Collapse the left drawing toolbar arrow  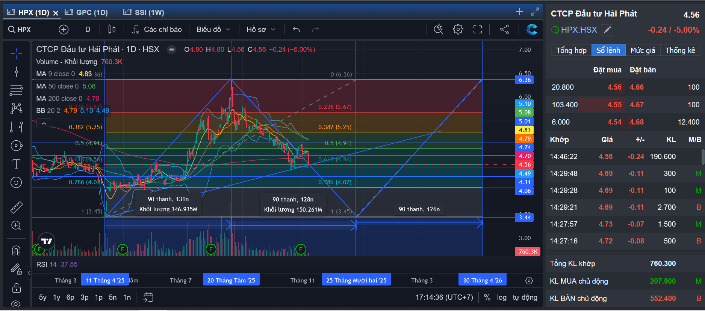[29, 273]
